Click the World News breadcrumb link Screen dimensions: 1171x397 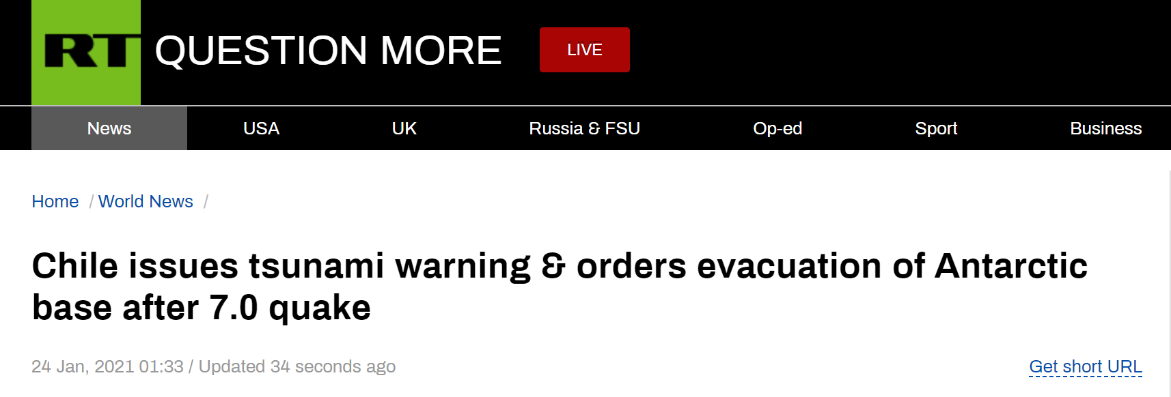(146, 201)
